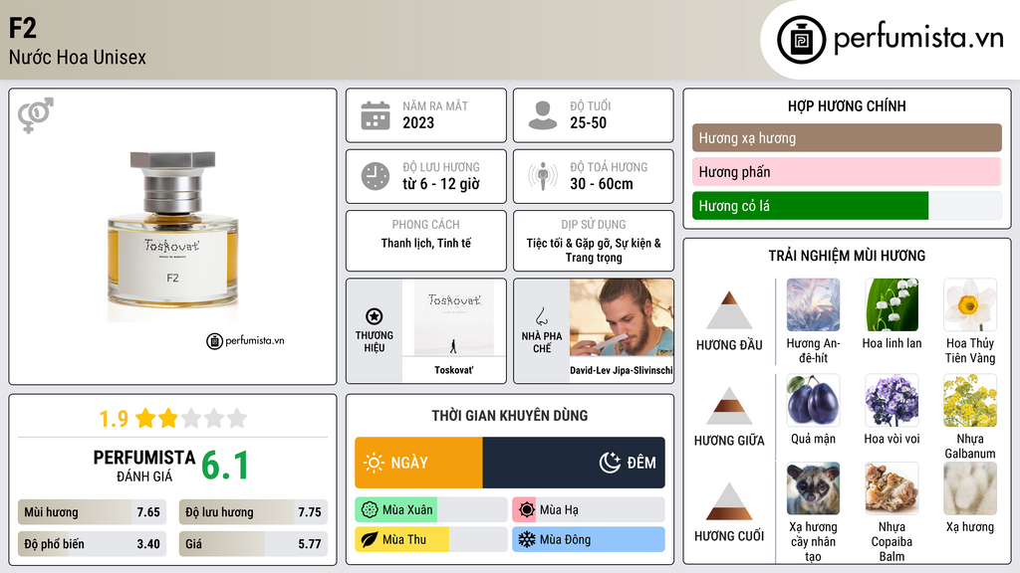Click the nose icon above Nhà pha chế
This screenshot has width=1020, height=573.
pyautogui.click(x=542, y=316)
